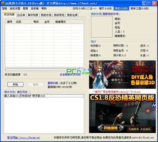Open the 事件列表 tab
The image size is (158, 142).
tap(33, 15)
